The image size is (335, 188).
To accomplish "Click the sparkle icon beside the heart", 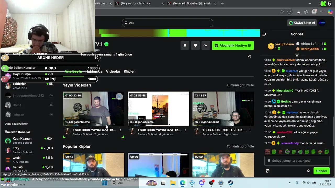I will (206, 45).
